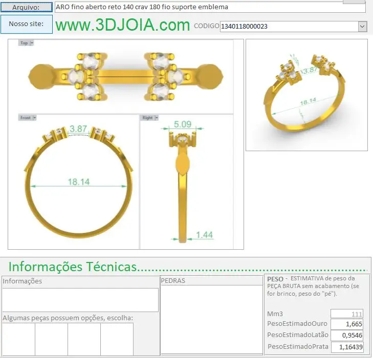The image size is (373, 359).
Task: Click the 3.87 gap dimension in Front view
Action: pos(78,129)
